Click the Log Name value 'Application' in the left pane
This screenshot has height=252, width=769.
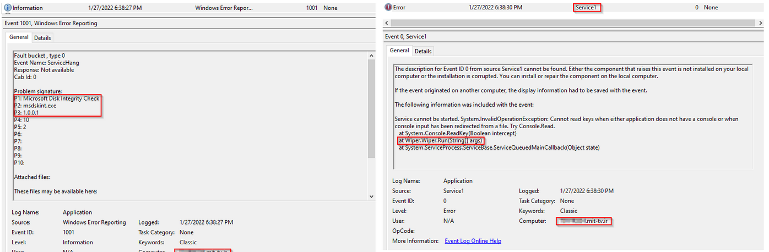pos(78,212)
